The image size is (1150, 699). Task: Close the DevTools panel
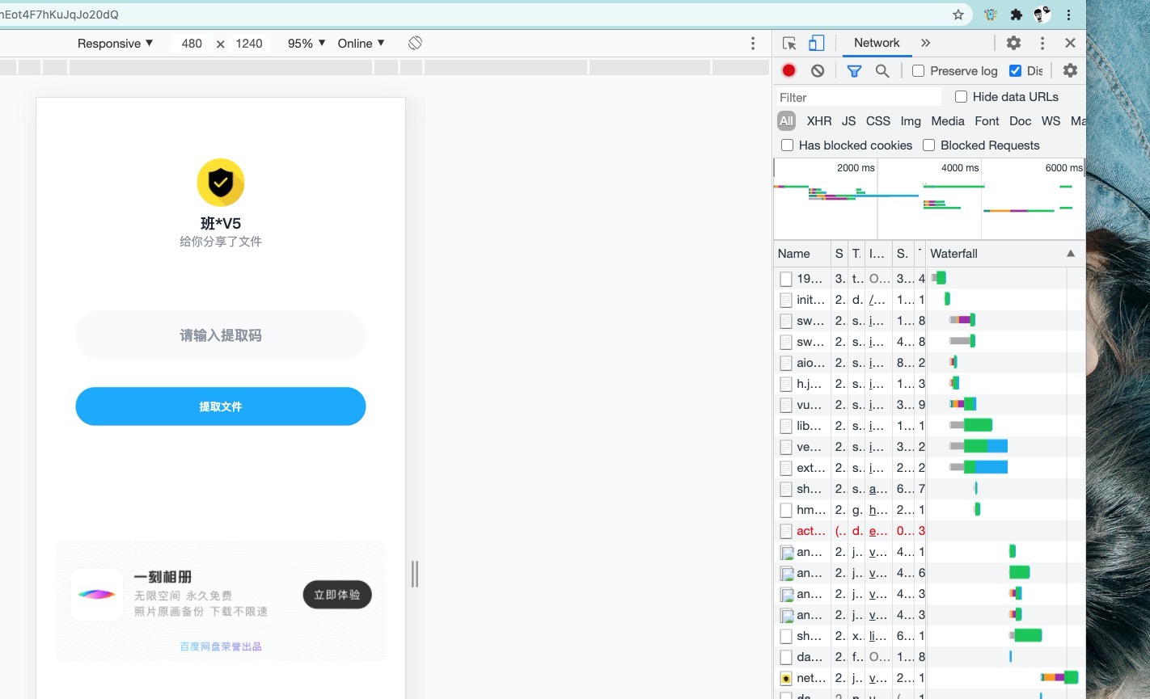click(x=1070, y=44)
